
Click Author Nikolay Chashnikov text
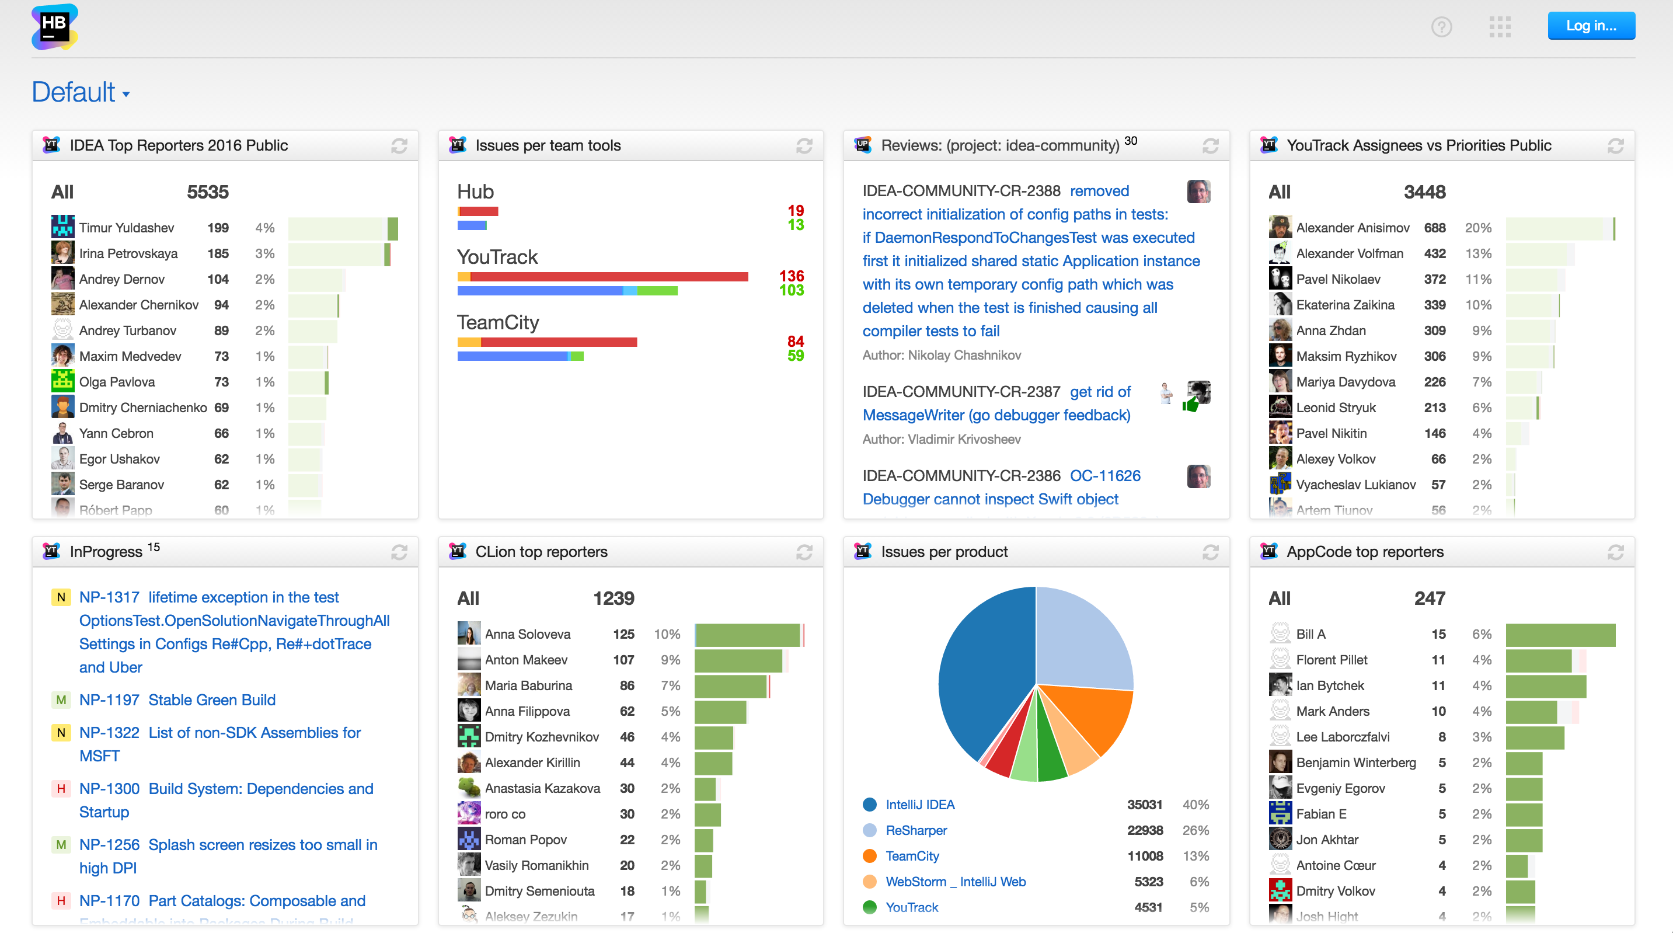pyautogui.click(x=942, y=356)
